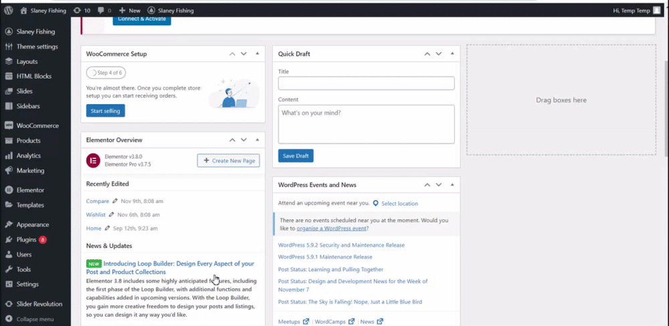
Task: Toggle the WooCommerce Setup panel collapse triangle
Action: (x=258, y=53)
